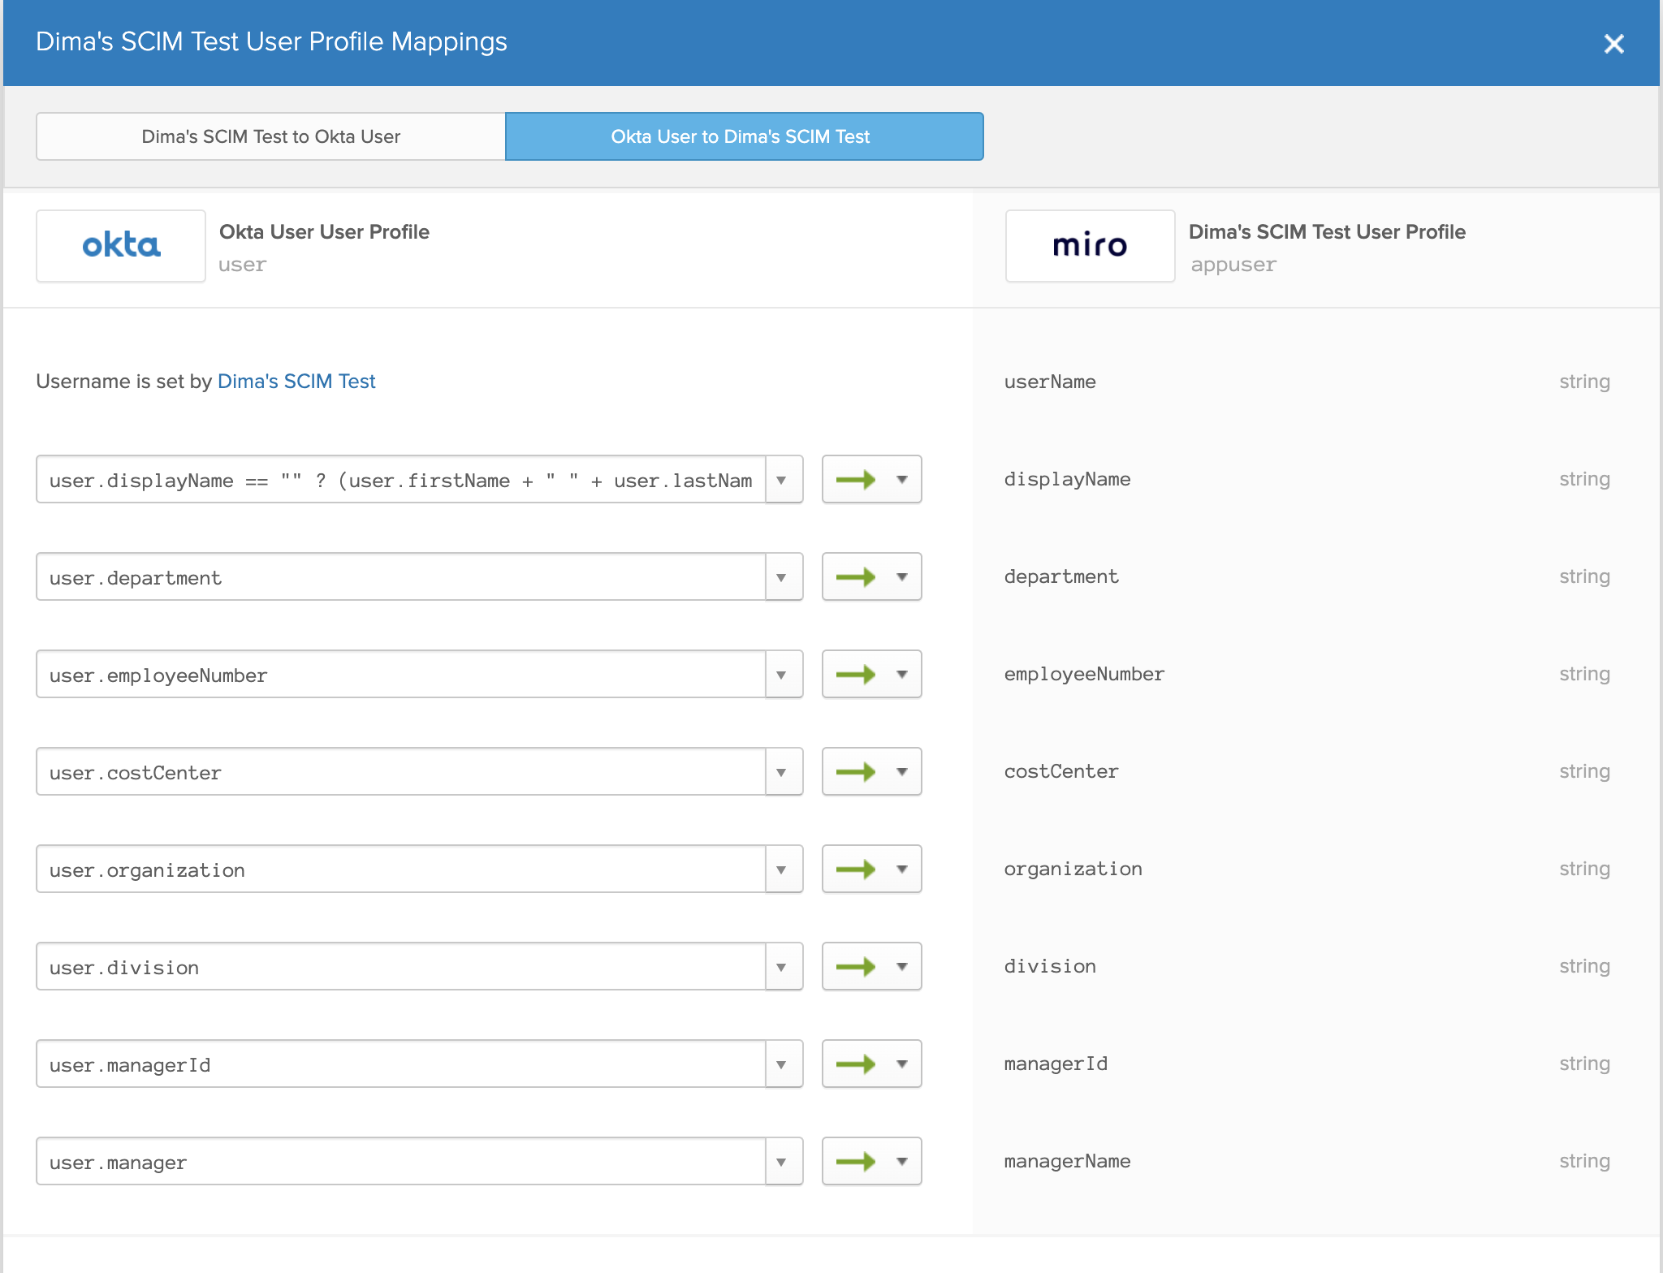Open green arrow mapping options for department
Screen dimensions: 1663x1273
[x=871, y=577]
